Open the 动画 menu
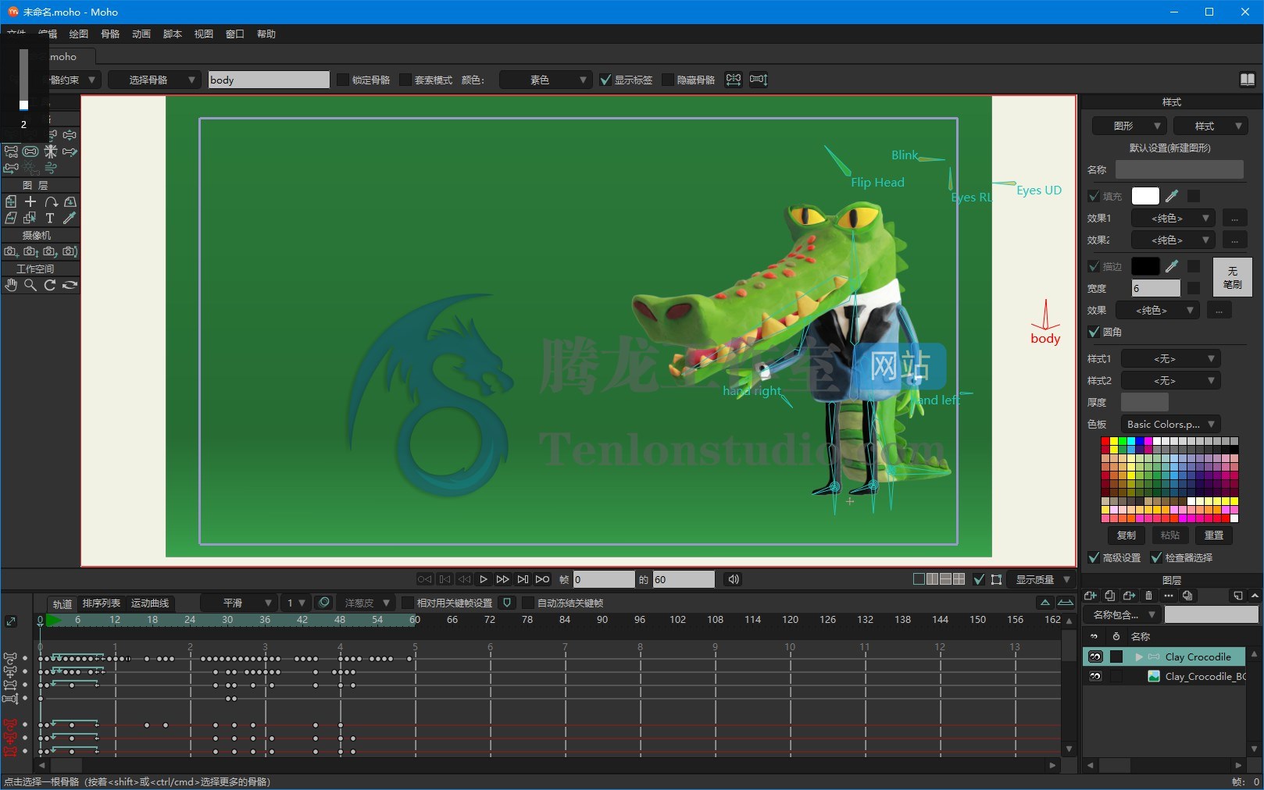 click(141, 34)
